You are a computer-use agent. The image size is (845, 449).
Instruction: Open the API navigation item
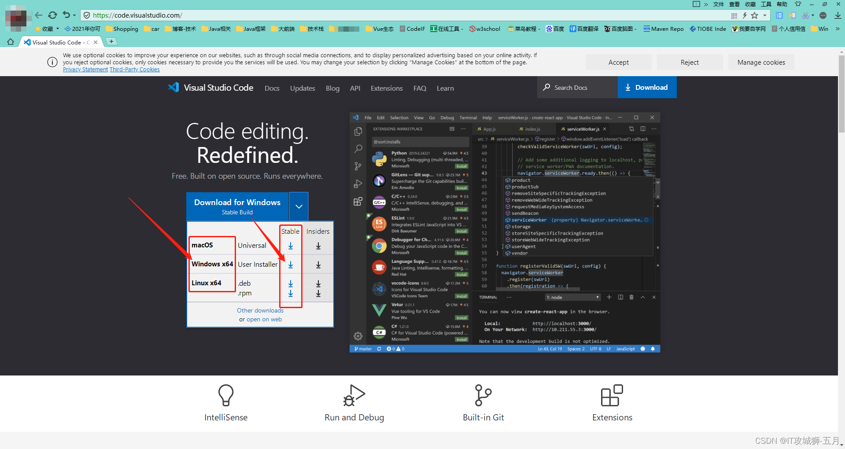[355, 88]
